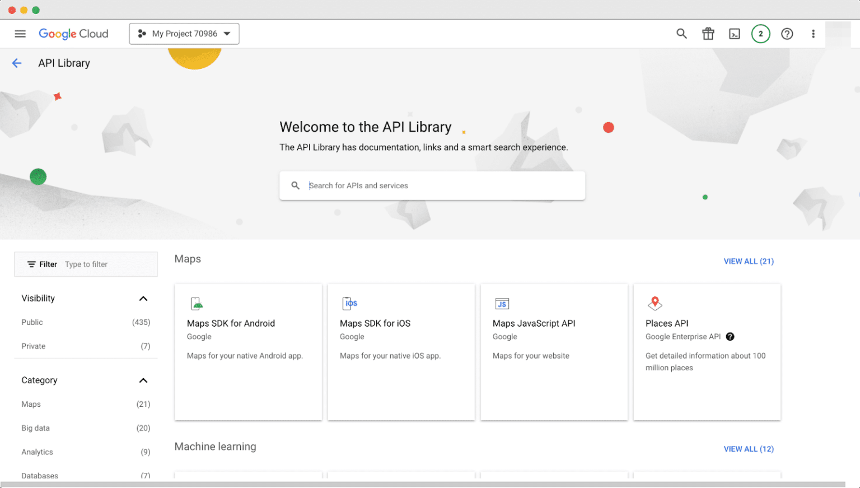Click the search magnifier in the top bar

(x=681, y=34)
